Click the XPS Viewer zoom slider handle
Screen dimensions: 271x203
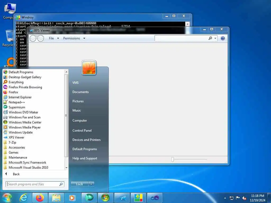pyautogui.click(x=173, y=159)
